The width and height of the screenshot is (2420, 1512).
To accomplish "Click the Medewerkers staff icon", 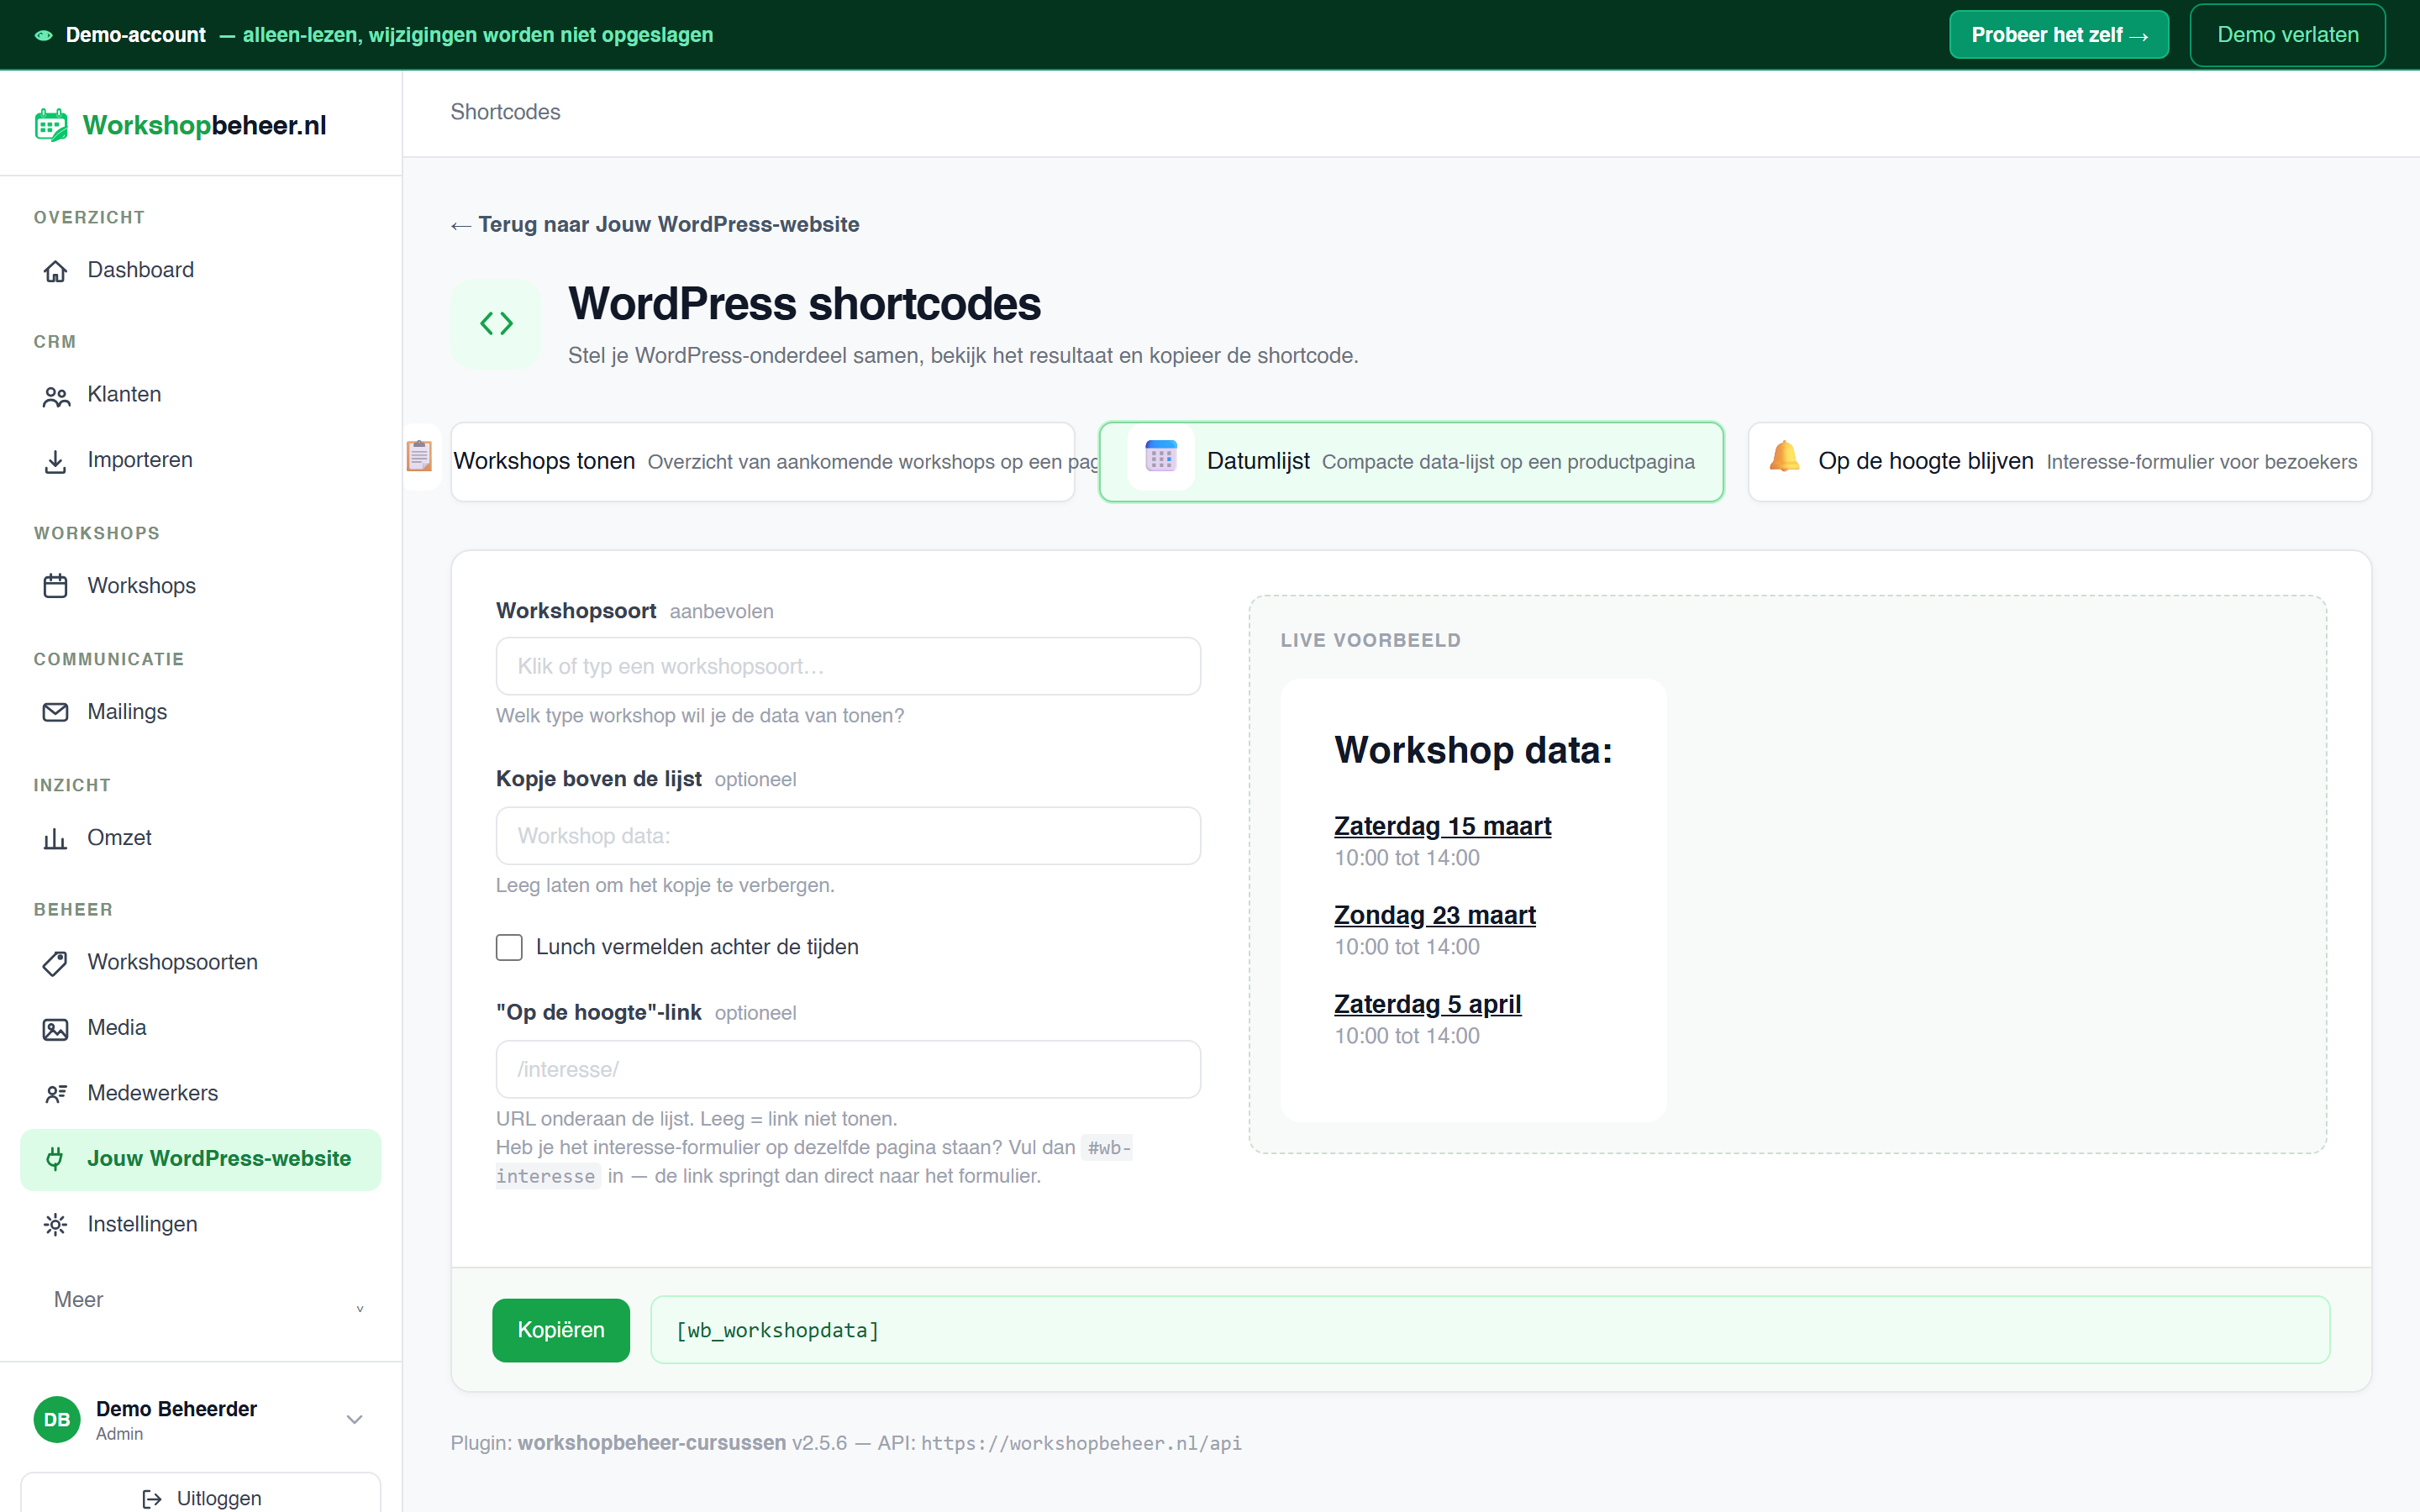I will [56, 1094].
